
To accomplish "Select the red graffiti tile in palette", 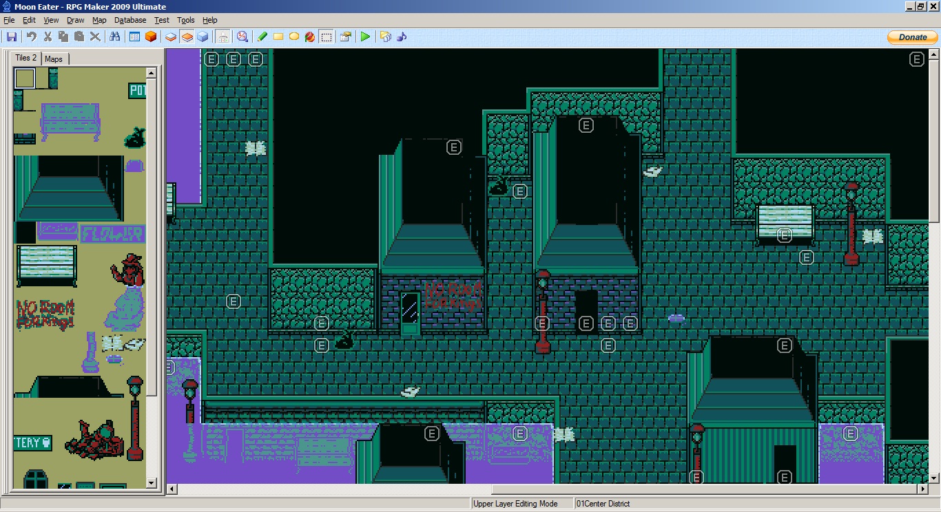I will 45,314.
